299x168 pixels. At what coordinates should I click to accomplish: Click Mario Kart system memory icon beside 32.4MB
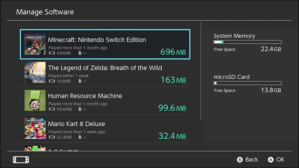pos(52,137)
